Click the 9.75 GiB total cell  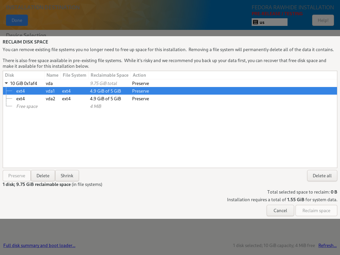pos(104,83)
